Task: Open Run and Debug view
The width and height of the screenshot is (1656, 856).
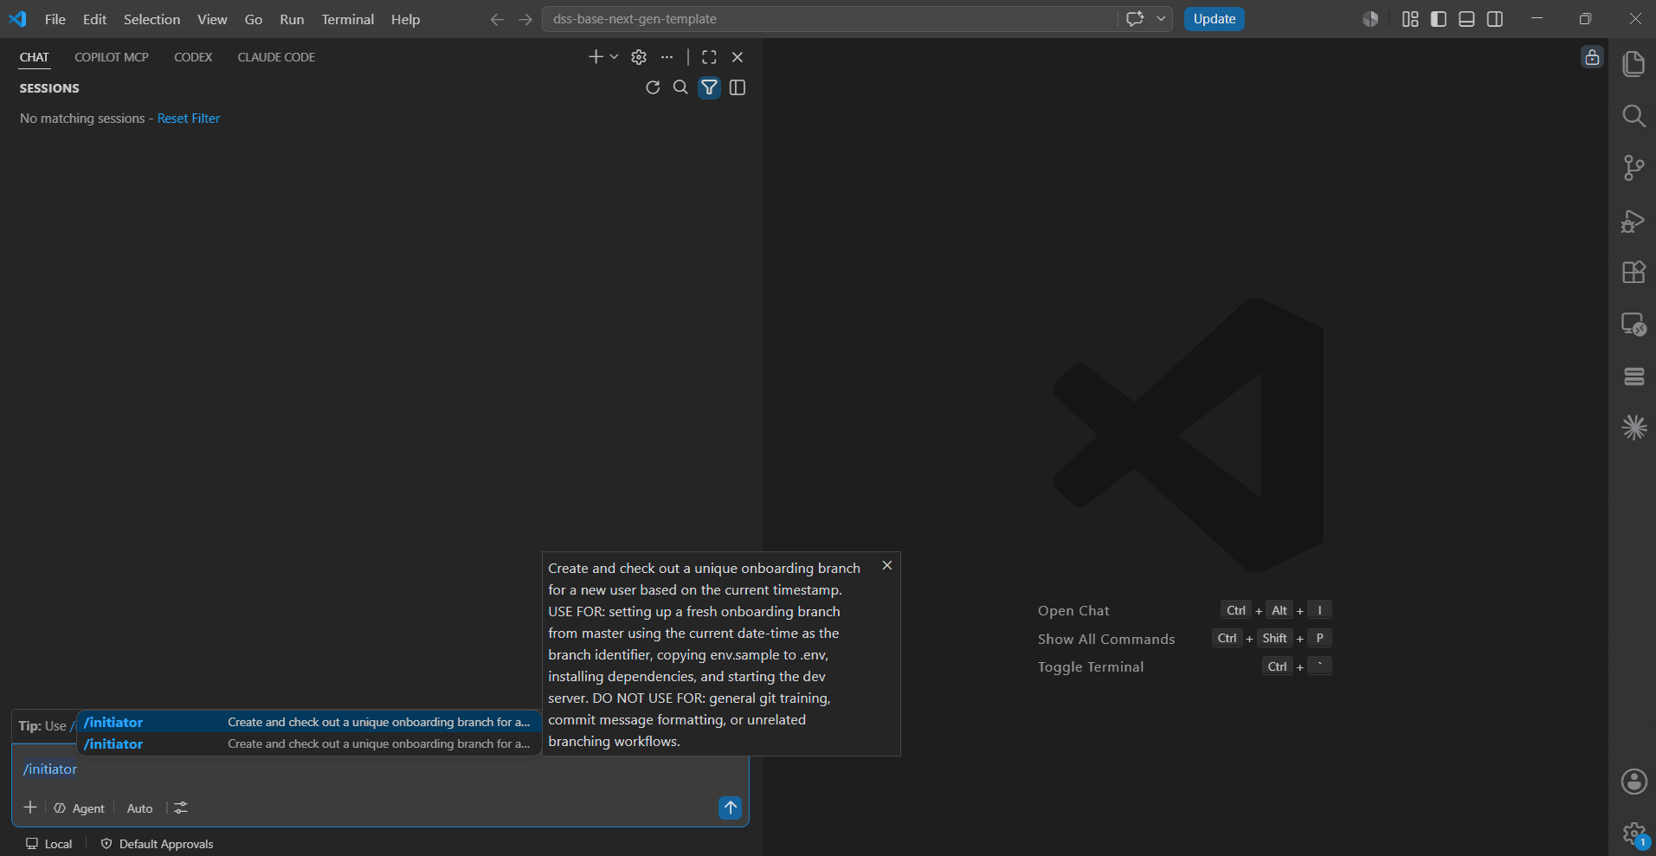Action: (x=1633, y=221)
